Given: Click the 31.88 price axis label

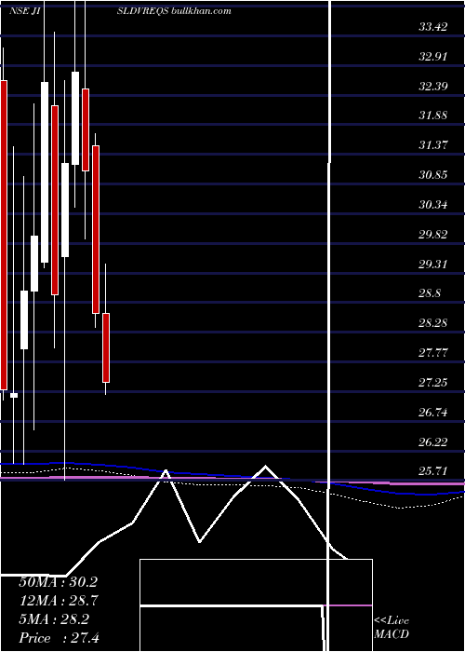Looking at the screenshot, I should pyautogui.click(x=433, y=115).
